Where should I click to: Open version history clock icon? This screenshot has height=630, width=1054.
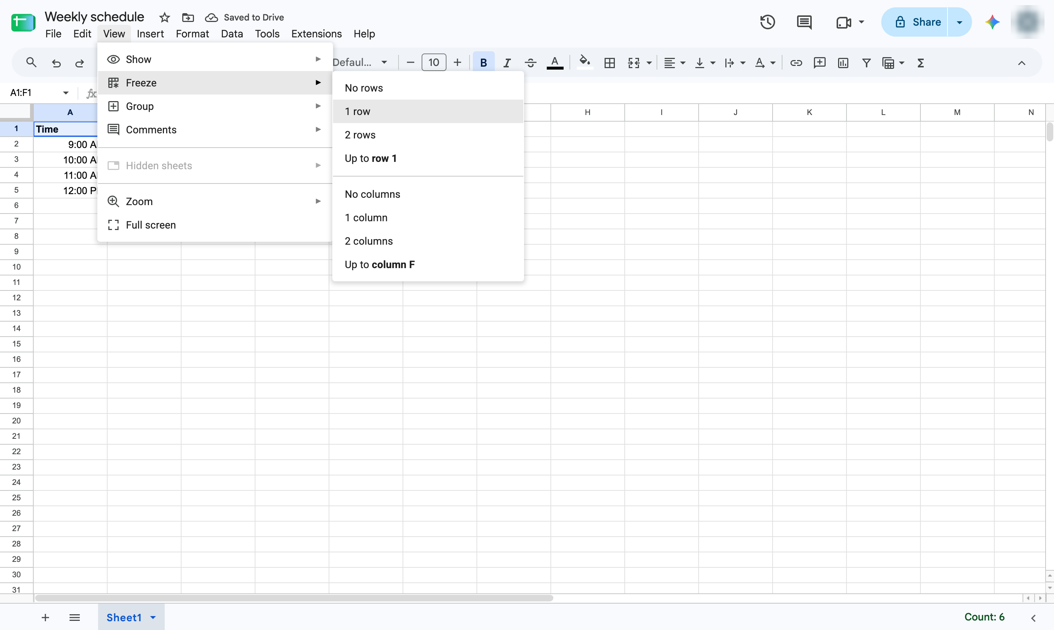(767, 22)
